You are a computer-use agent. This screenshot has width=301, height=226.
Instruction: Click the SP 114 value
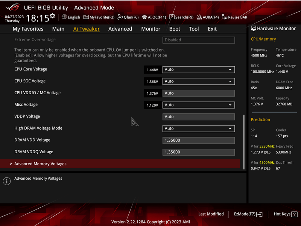pos(254,136)
